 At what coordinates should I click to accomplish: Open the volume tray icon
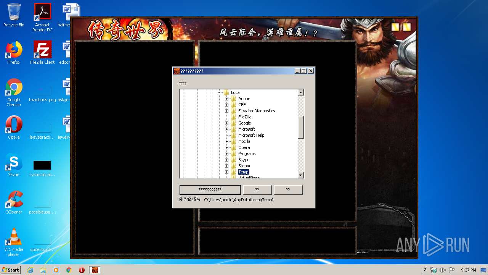coord(443,270)
